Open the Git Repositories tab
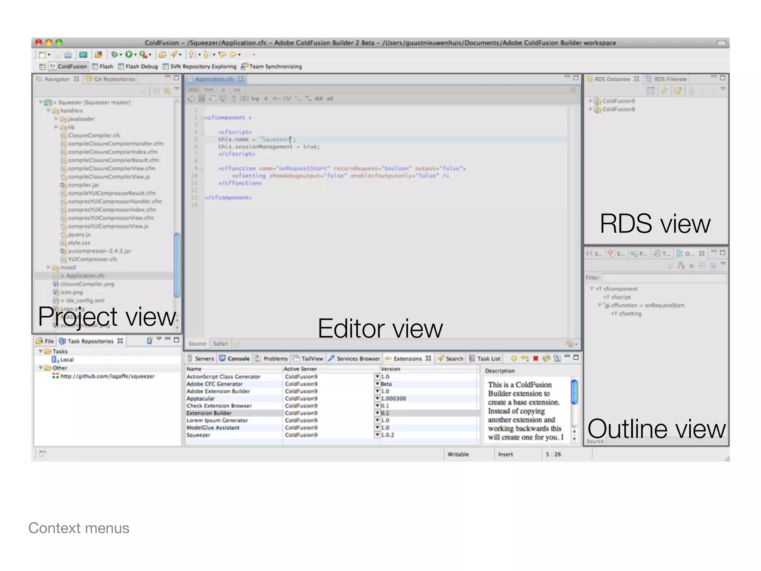 coord(110,79)
